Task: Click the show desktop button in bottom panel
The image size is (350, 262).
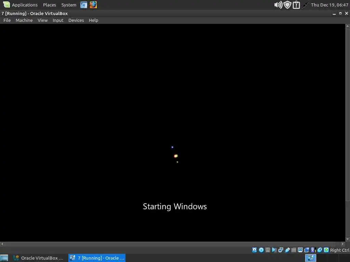Action: click(4, 258)
